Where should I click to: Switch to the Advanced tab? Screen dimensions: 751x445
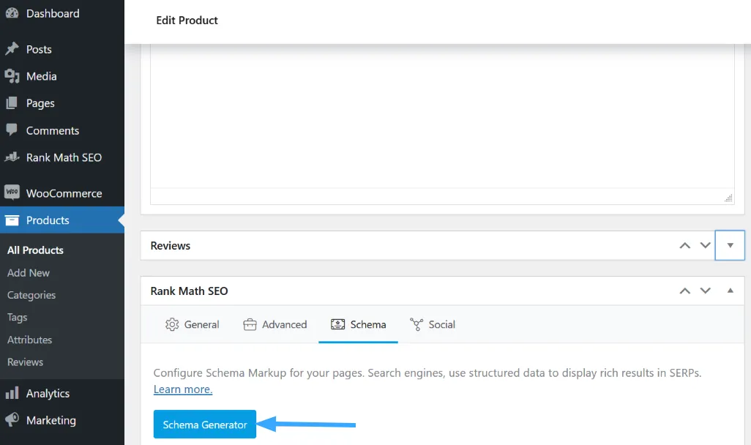275,324
